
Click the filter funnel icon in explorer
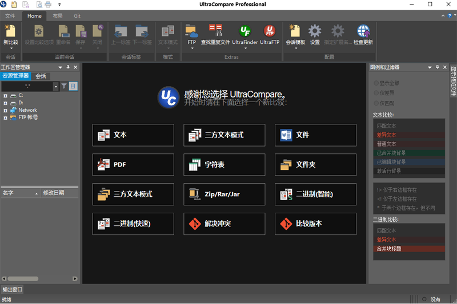64,86
